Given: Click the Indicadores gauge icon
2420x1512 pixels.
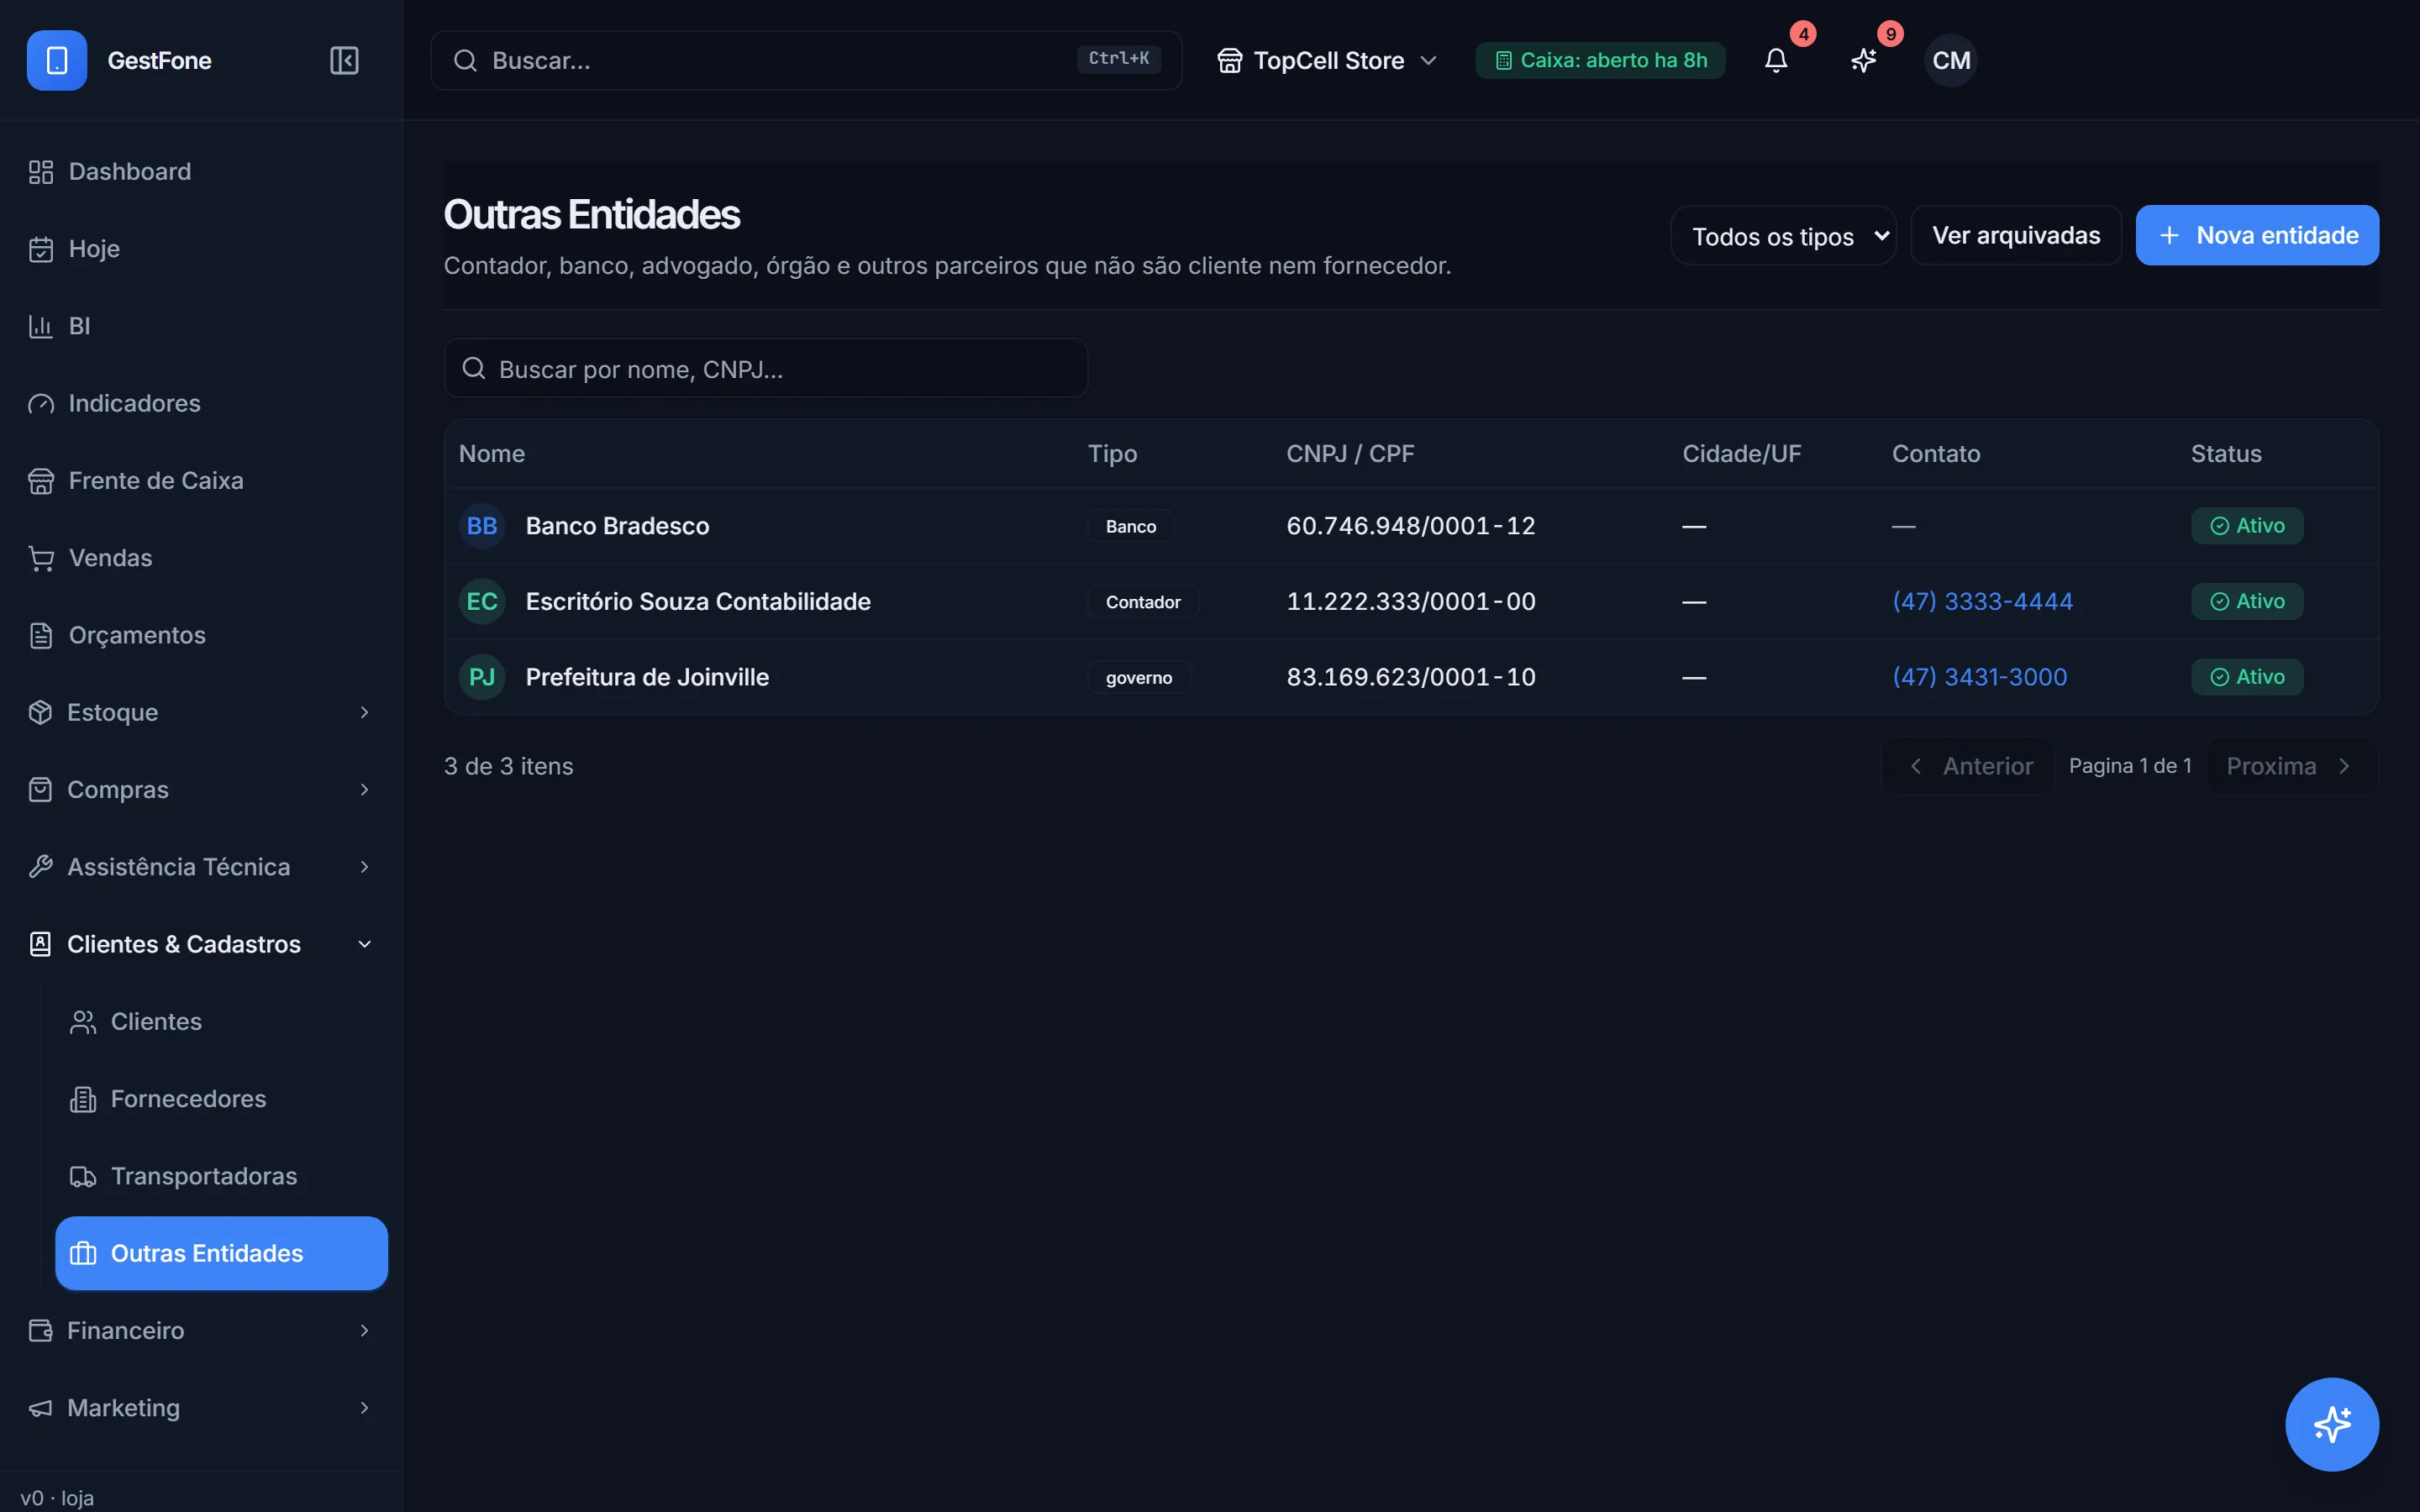Looking at the screenshot, I should coord(41,403).
